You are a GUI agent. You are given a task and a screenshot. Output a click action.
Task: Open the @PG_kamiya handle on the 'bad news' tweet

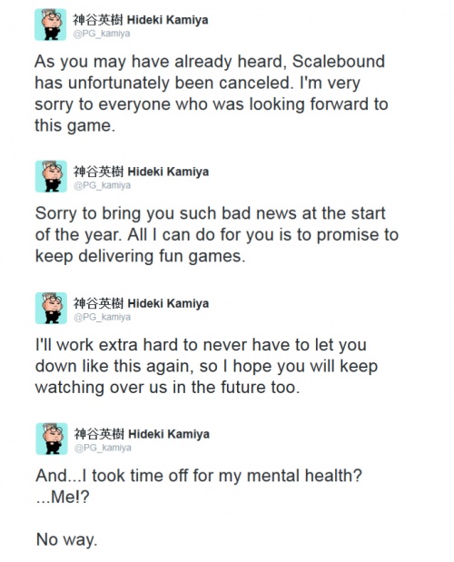point(102,185)
